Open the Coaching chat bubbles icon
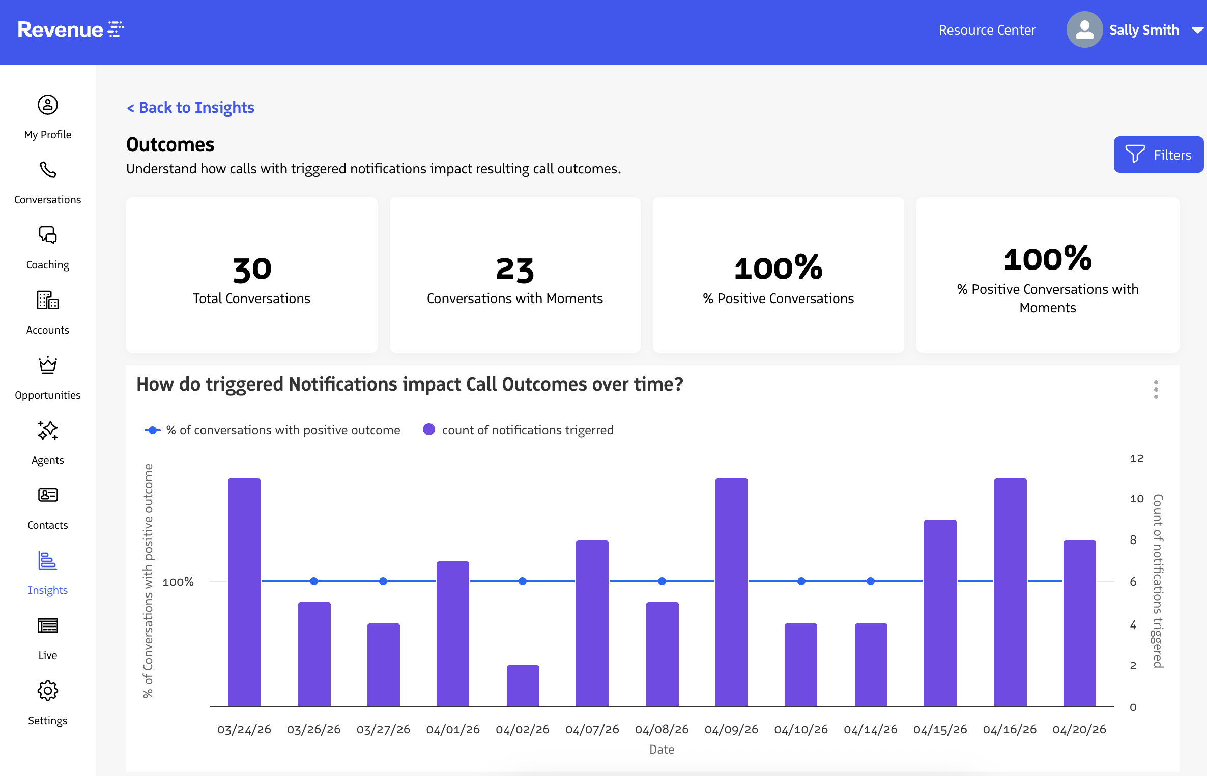Screen dimensions: 1207x776 pyautogui.click(x=48, y=235)
